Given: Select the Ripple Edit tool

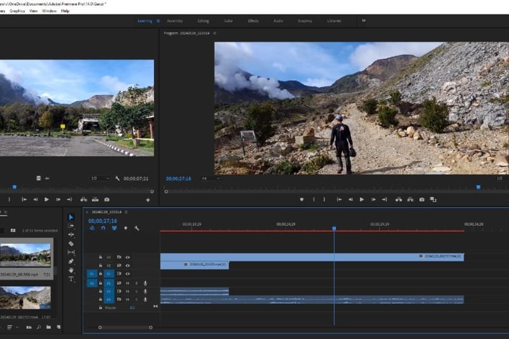Looking at the screenshot, I should click(71, 235).
